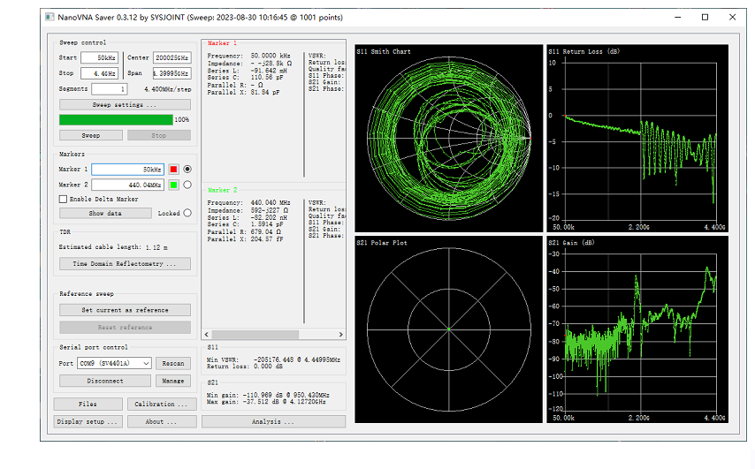Click the S21 Gain chart
Screen dimensions: 755x469
[x=637, y=329]
